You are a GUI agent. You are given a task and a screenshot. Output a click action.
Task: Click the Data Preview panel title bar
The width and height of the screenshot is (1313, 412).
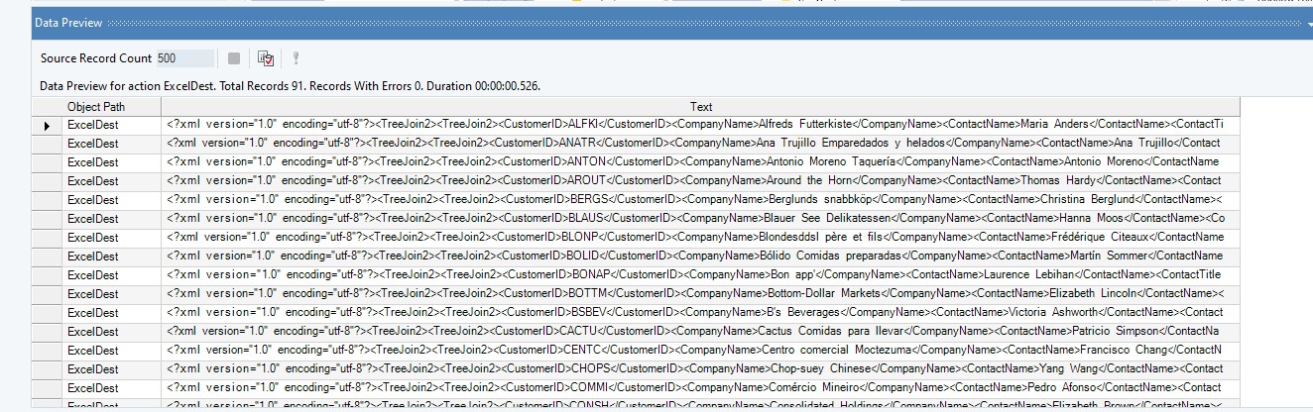point(595,22)
